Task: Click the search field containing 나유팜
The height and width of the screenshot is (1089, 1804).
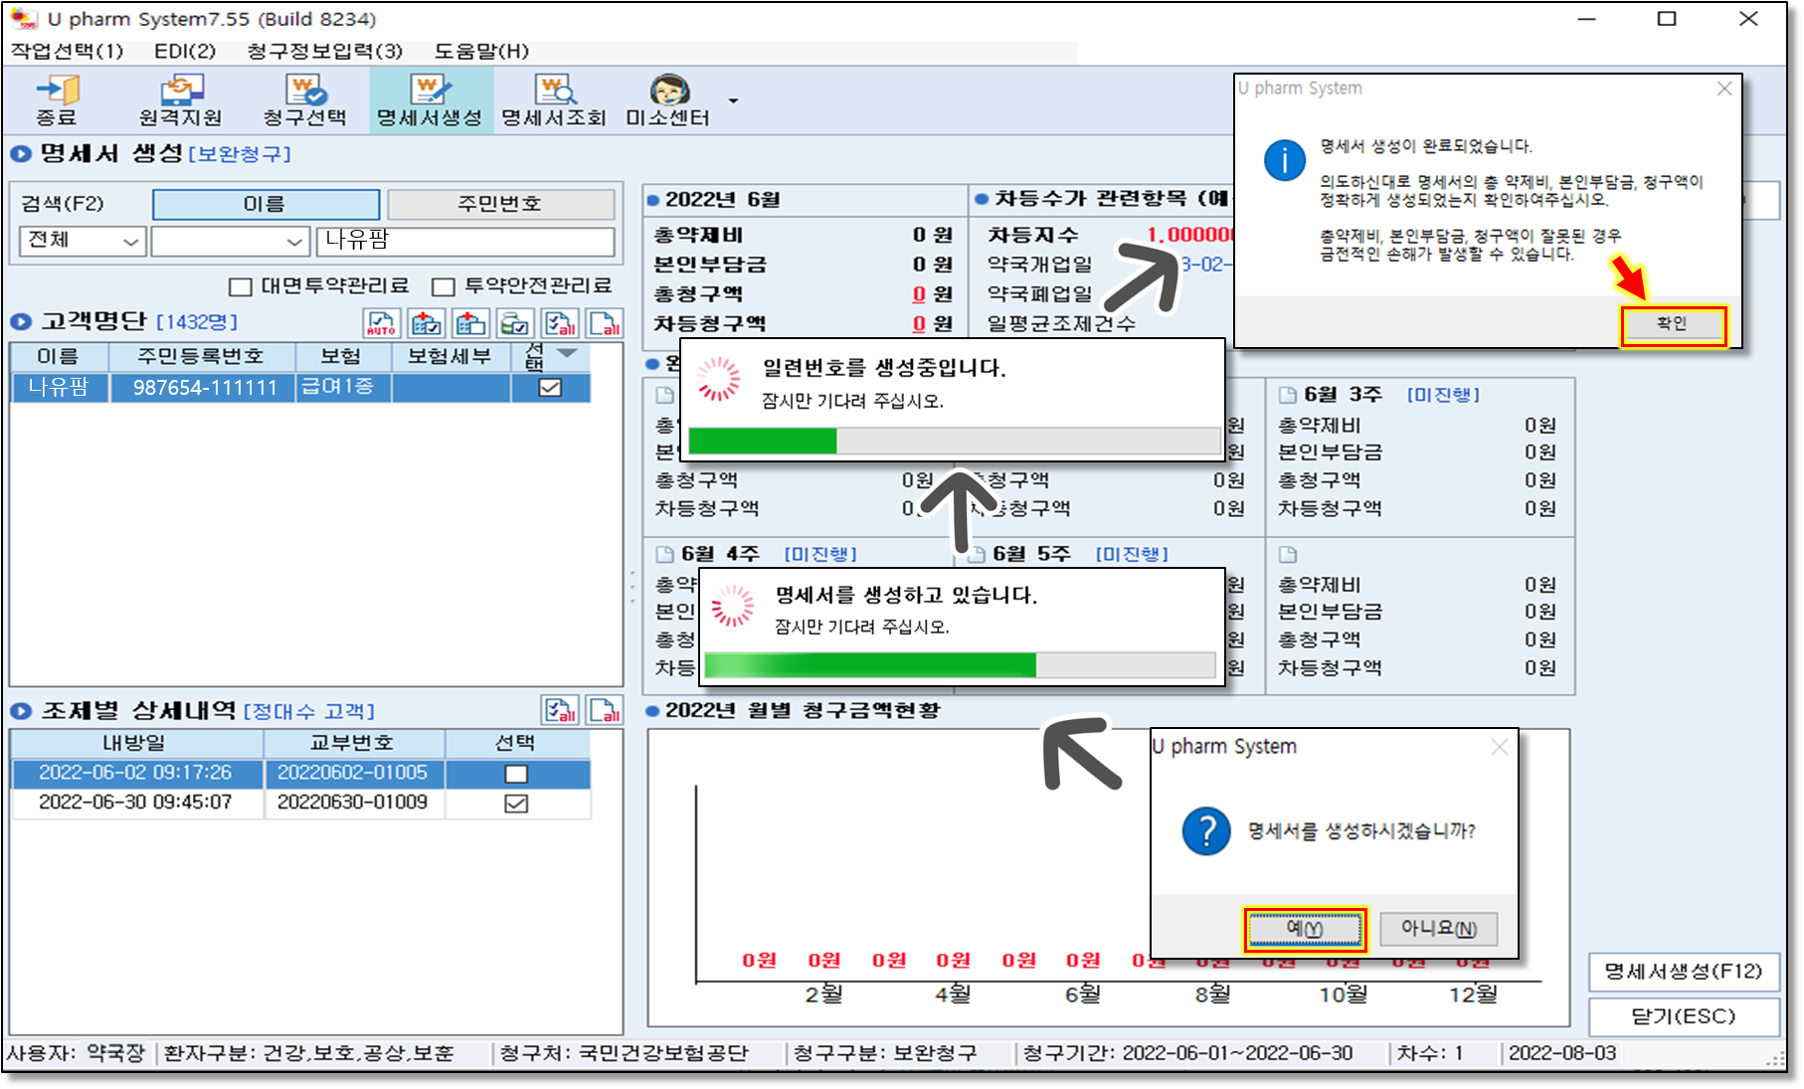Action: click(x=465, y=242)
